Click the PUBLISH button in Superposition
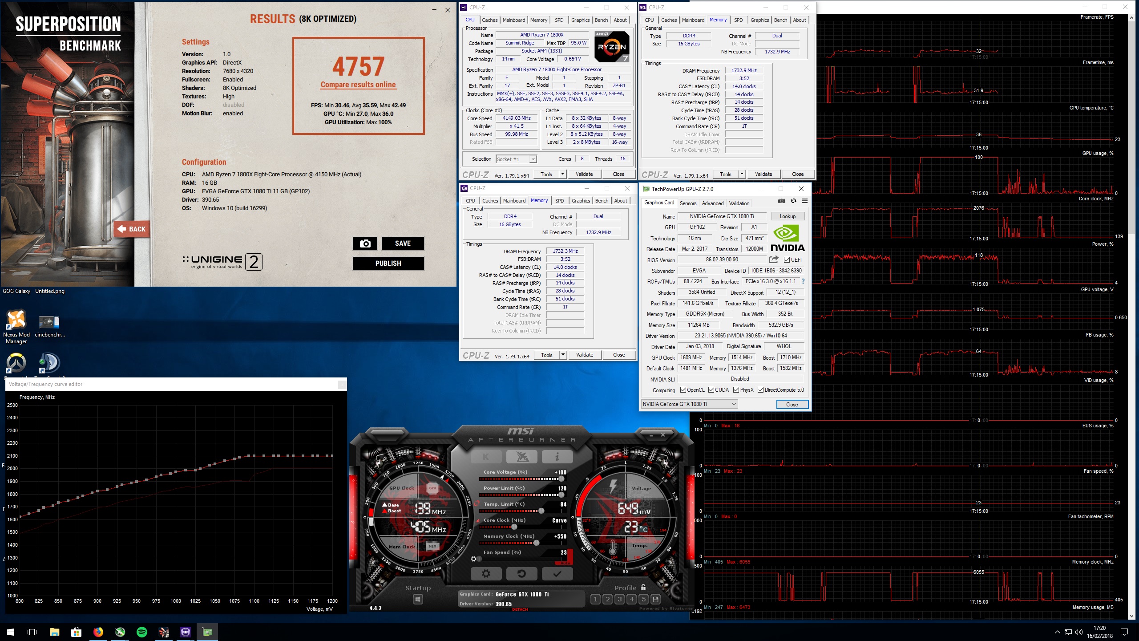The height and width of the screenshot is (641, 1139). 388,263
